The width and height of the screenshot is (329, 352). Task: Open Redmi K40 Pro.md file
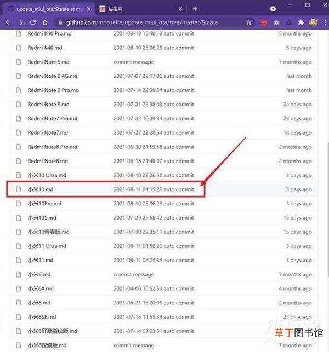pos(50,34)
